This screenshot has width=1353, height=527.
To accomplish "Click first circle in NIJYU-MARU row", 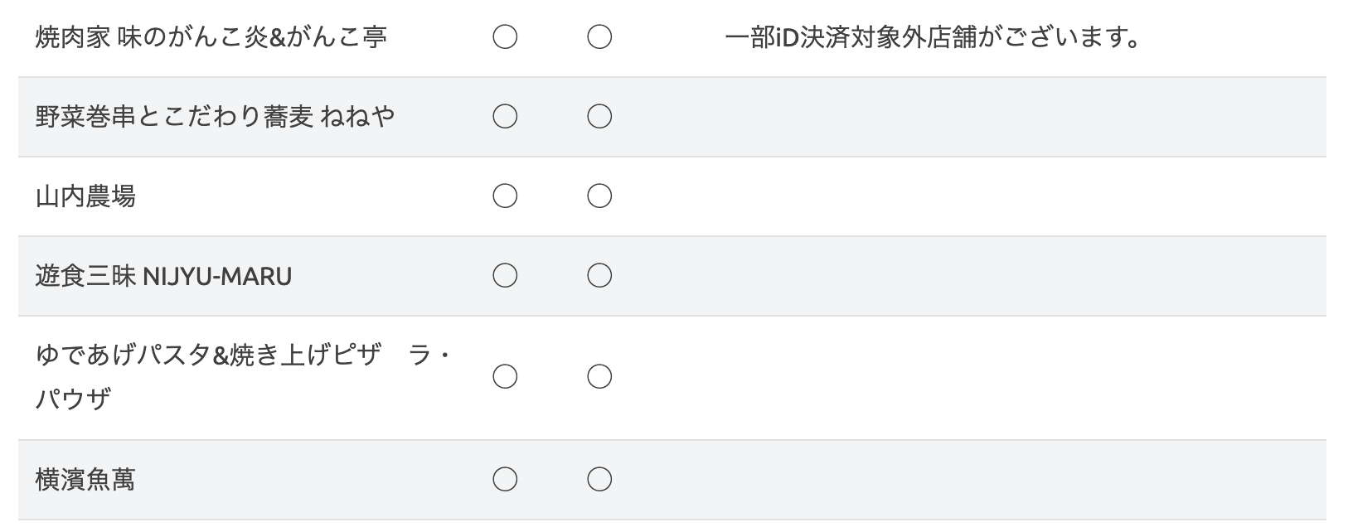I will (x=505, y=275).
